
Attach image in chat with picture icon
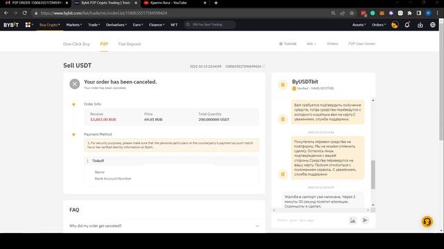click(352, 220)
